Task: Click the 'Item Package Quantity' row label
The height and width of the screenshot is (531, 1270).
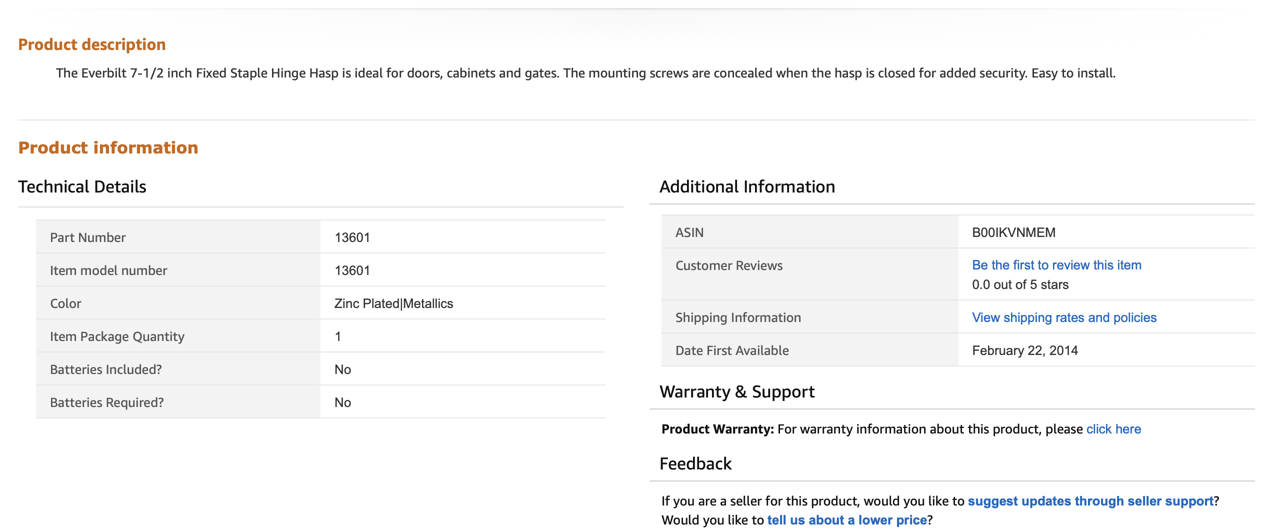Action: pyautogui.click(x=117, y=336)
